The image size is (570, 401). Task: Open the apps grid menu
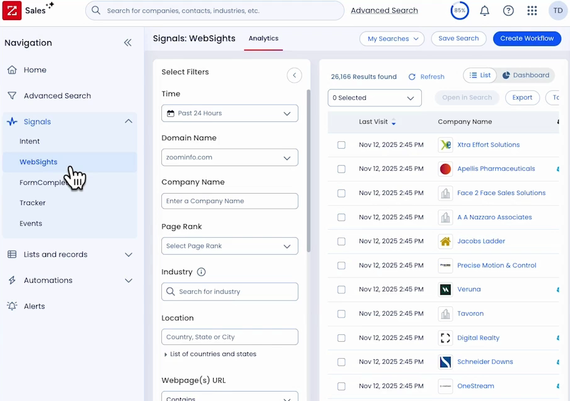point(532,11)
